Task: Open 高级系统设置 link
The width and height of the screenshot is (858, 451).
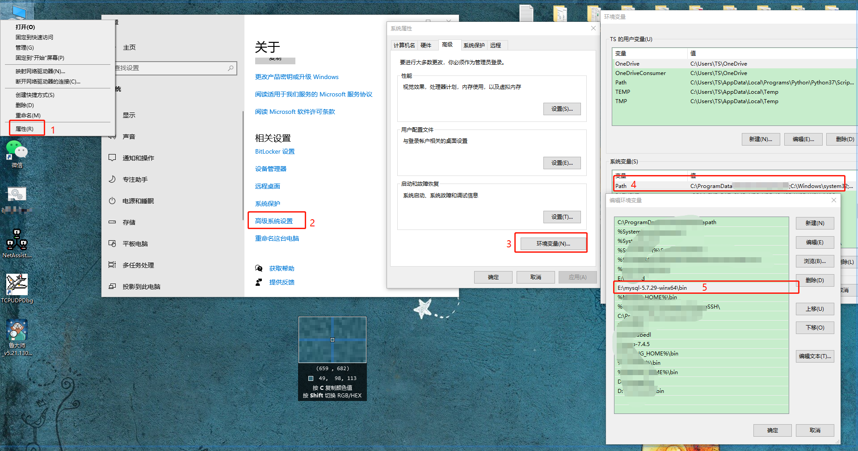Action: tap(274, 221)
